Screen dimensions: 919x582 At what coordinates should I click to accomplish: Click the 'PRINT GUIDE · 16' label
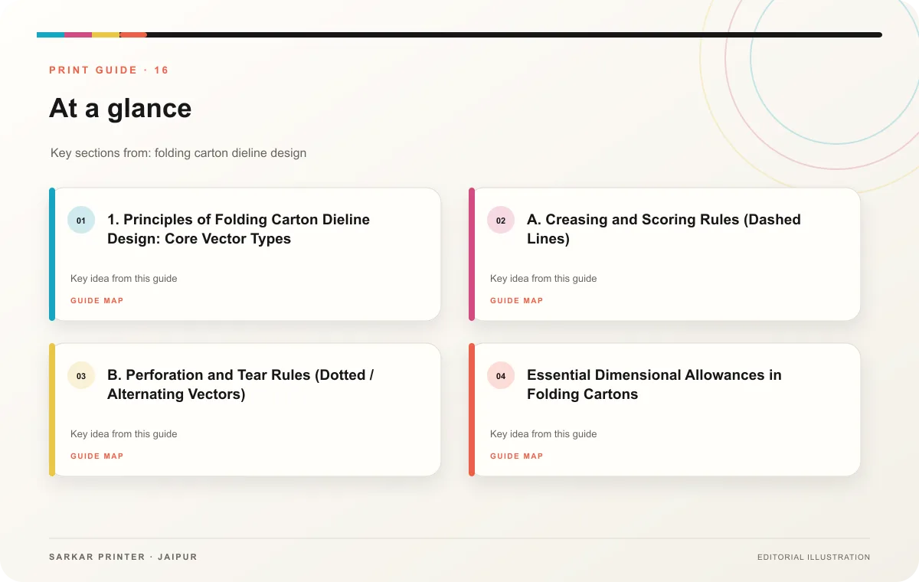click(109, 70)
